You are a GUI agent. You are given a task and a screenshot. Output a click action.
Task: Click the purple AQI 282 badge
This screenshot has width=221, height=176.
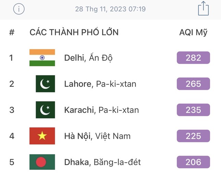[193, 58]
